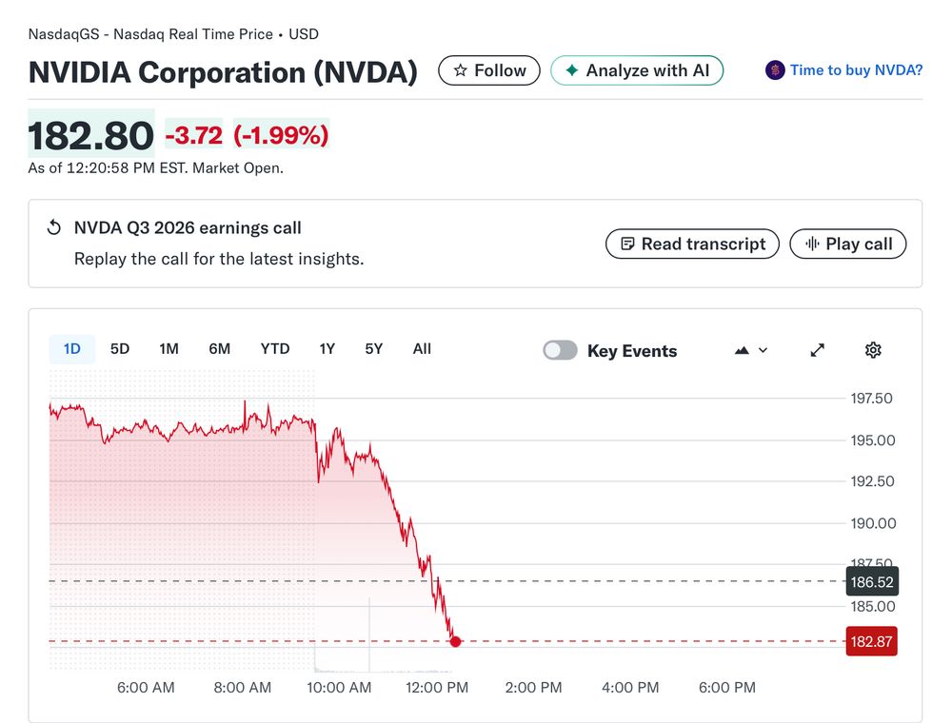This screenshot has width=952, height=723.
Task: Select the 1M time range tab
Action: pyautogui.click(x=169, y=349)
